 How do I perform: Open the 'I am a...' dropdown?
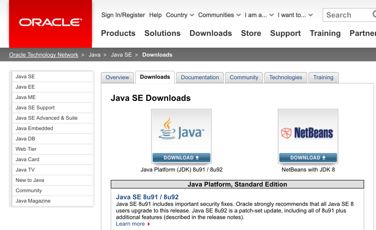click(259, 15)
